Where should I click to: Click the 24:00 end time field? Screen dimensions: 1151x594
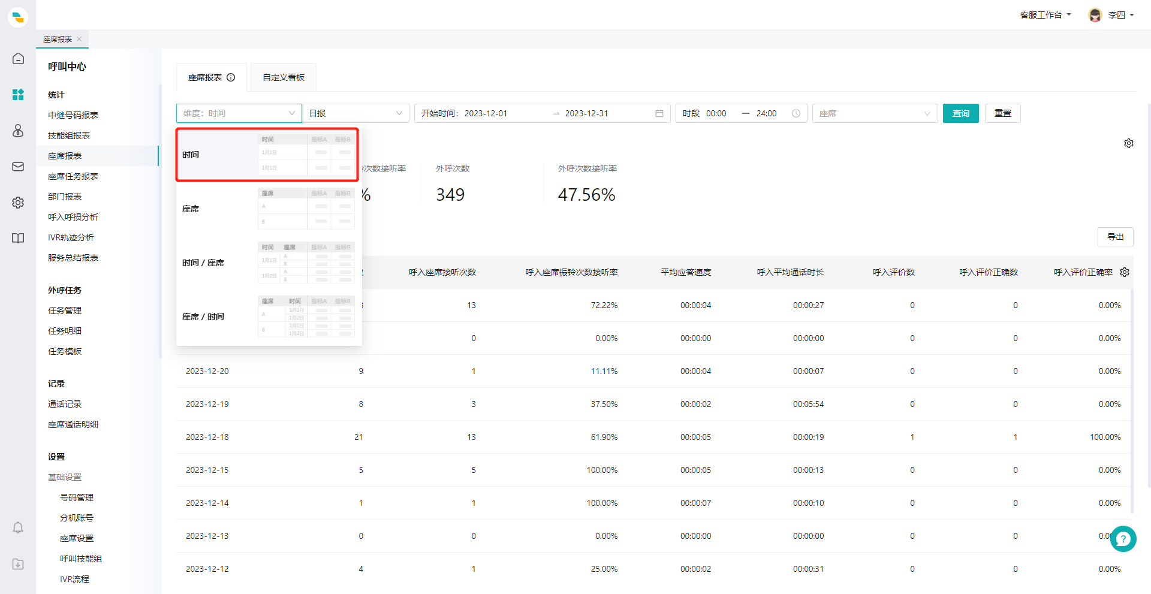point(766,113)
